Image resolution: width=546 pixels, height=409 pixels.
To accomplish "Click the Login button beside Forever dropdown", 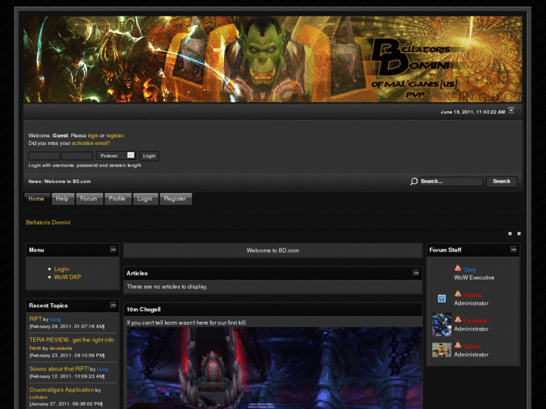I will pyautogui.click(x=149, y=156).
